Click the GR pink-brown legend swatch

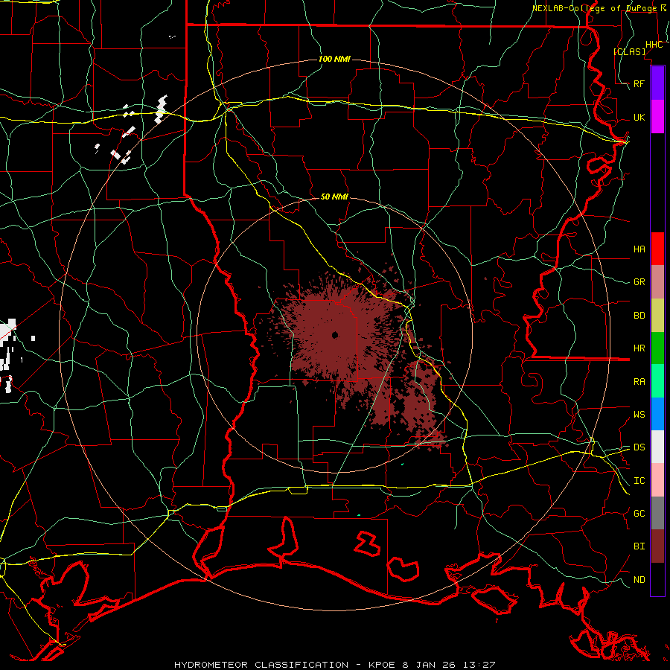657,282
